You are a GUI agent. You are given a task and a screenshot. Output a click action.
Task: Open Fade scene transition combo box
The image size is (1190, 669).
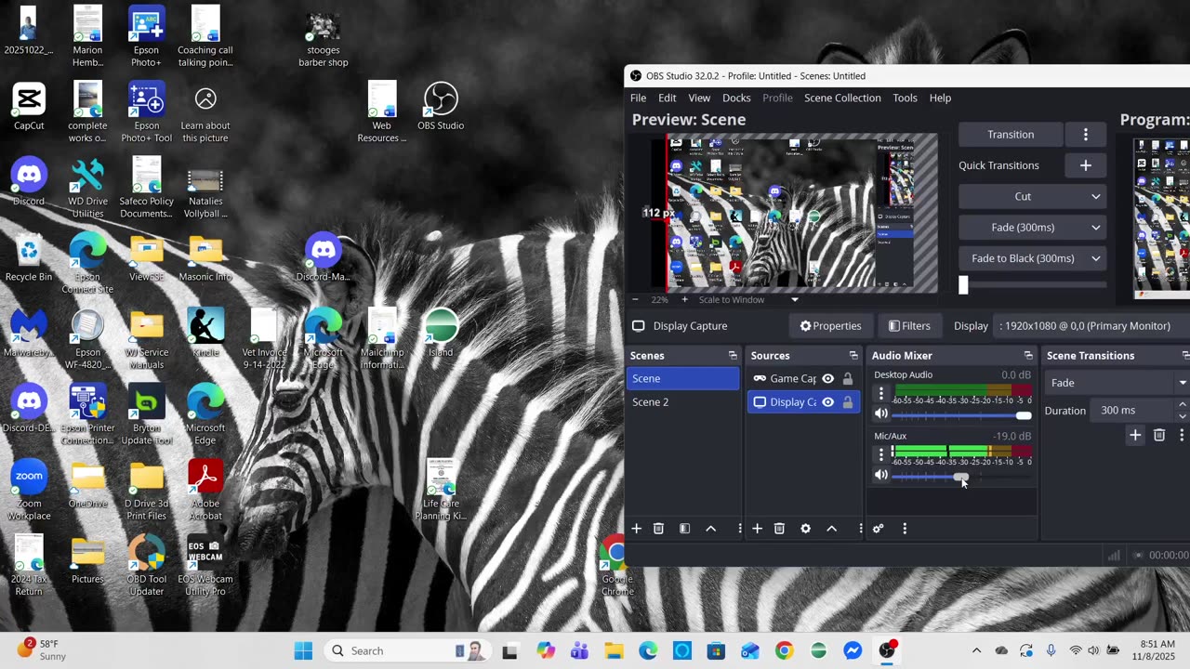(1117, 383)
